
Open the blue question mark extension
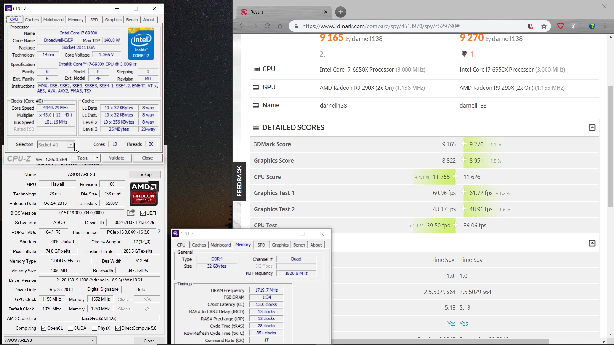pyautogui.click(x=592, y=26)
